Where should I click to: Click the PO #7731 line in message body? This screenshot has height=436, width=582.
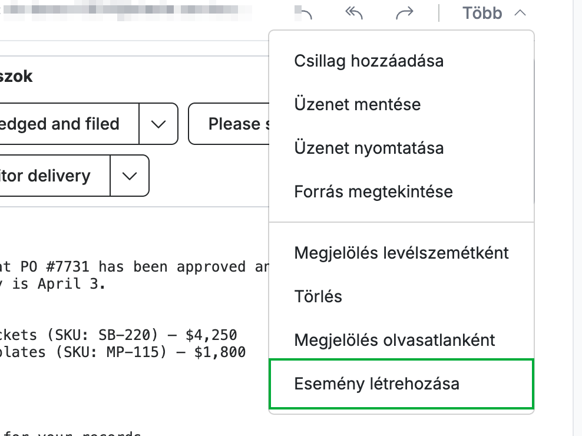pyautogui.click(x=134, y=267)
